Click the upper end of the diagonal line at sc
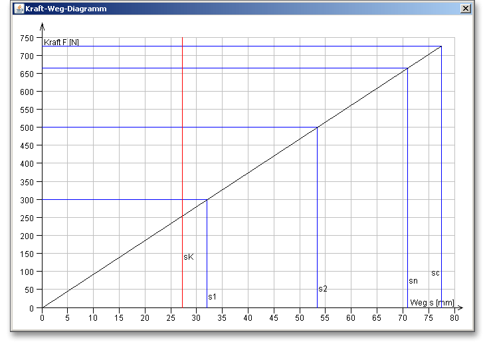Screen dimensions: 485x342 (441, 46)
